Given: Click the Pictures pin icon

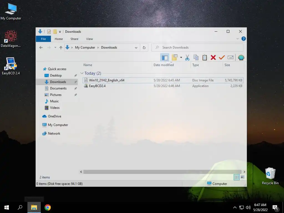Looking at the screenshot, I should pos(75,95).
